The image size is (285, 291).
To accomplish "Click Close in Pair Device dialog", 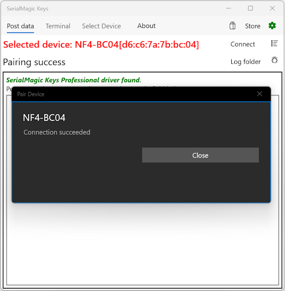I will point(200,155).
